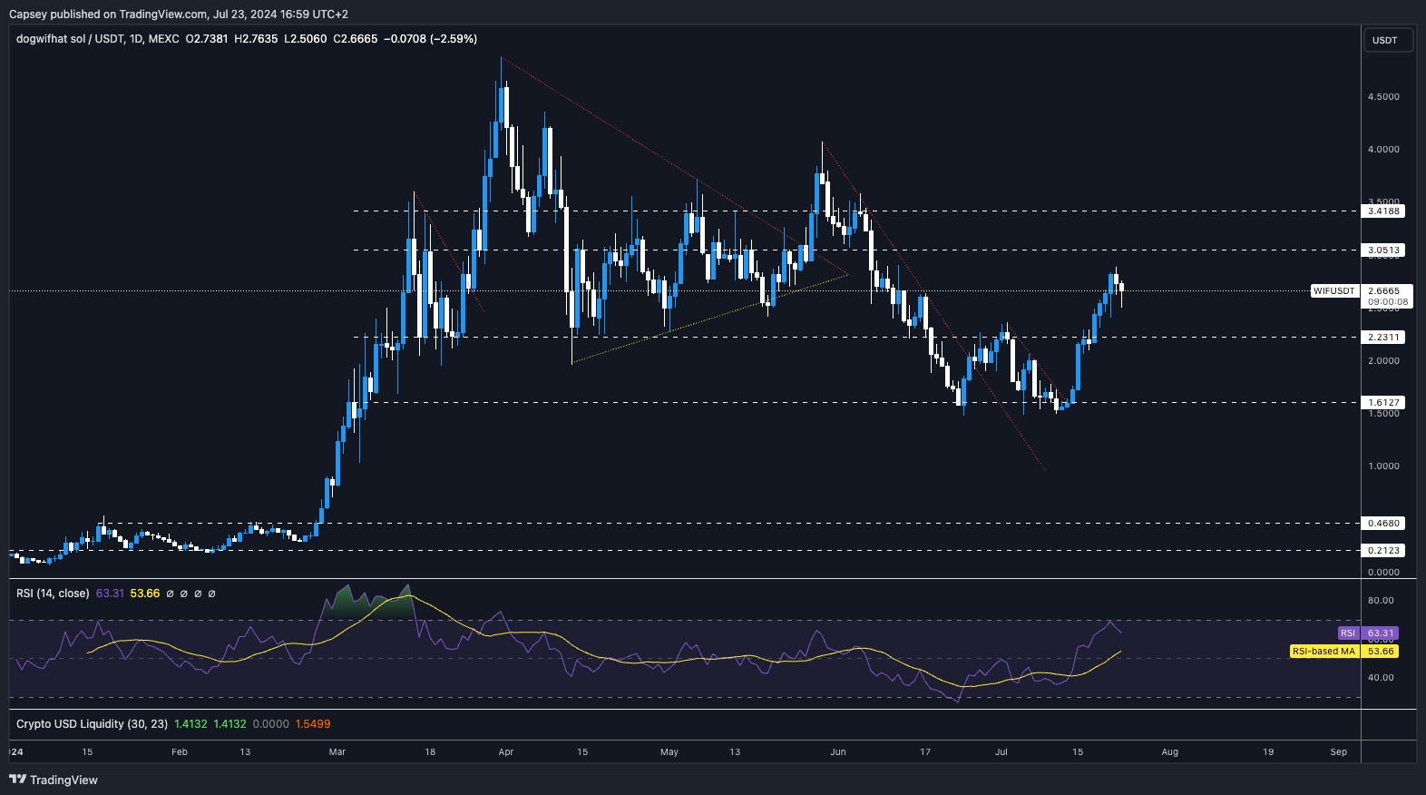Viewport: 1426px width, 795px height.
Task: Open the USDT currency selector
Action: point(1385,40)
